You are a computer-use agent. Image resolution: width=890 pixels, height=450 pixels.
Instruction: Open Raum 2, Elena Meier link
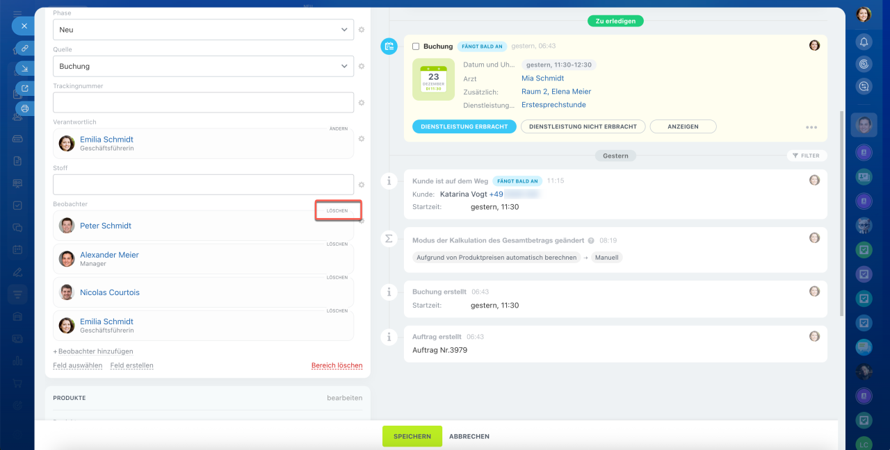(556, 92)
